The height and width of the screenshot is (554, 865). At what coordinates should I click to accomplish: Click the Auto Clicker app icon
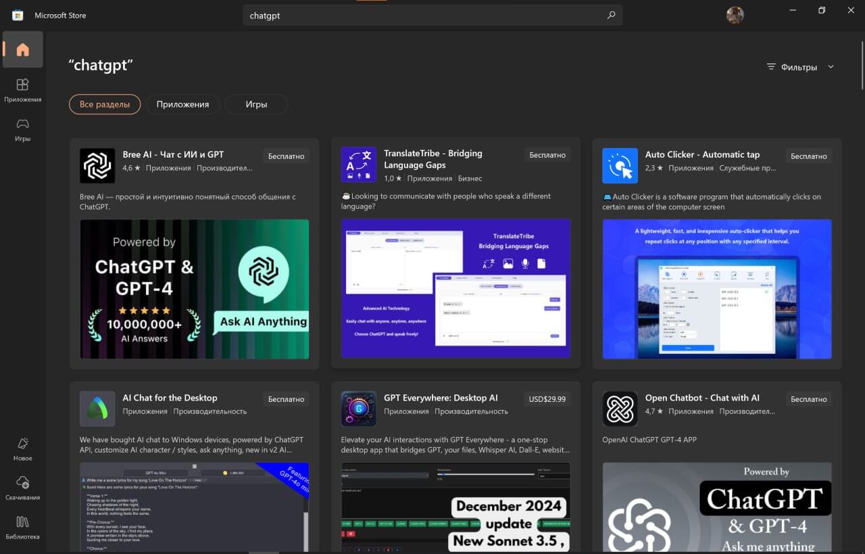(620, 166)
